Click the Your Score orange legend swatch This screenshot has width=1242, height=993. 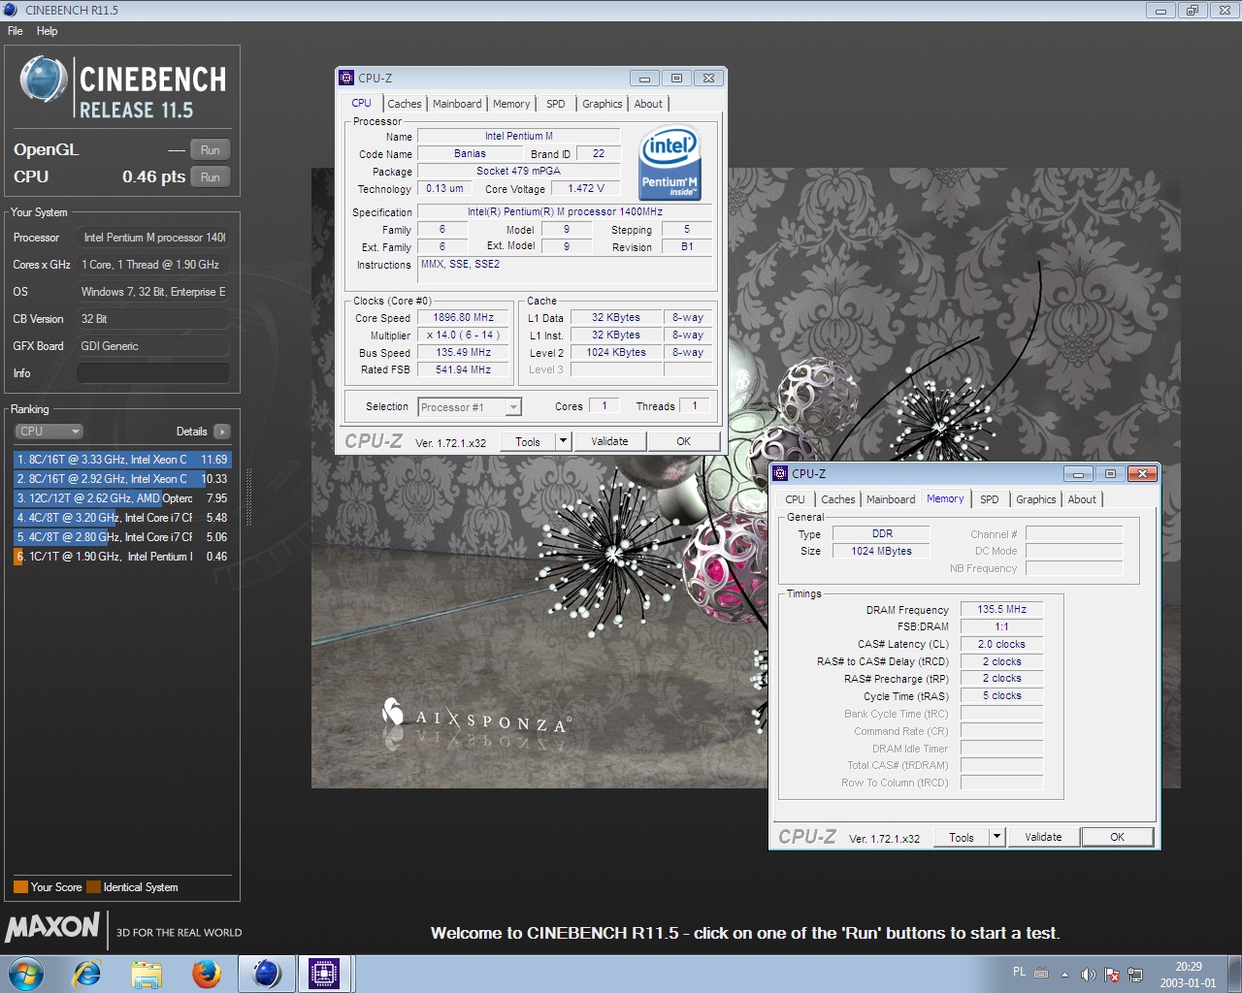(x=20, y=887)
